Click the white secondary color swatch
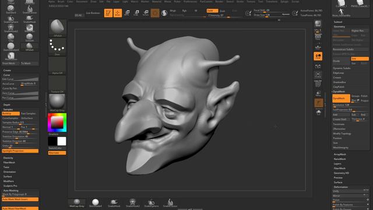This screenshot has height=210, width=373. point(62,141)
